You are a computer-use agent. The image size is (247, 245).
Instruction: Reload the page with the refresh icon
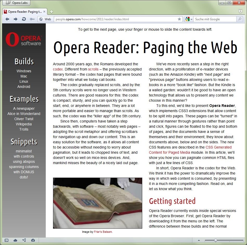[x=24, y=19]
